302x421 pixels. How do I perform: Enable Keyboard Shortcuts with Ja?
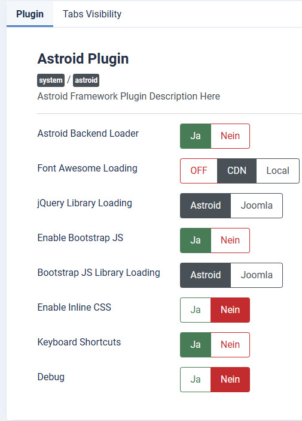196,344
